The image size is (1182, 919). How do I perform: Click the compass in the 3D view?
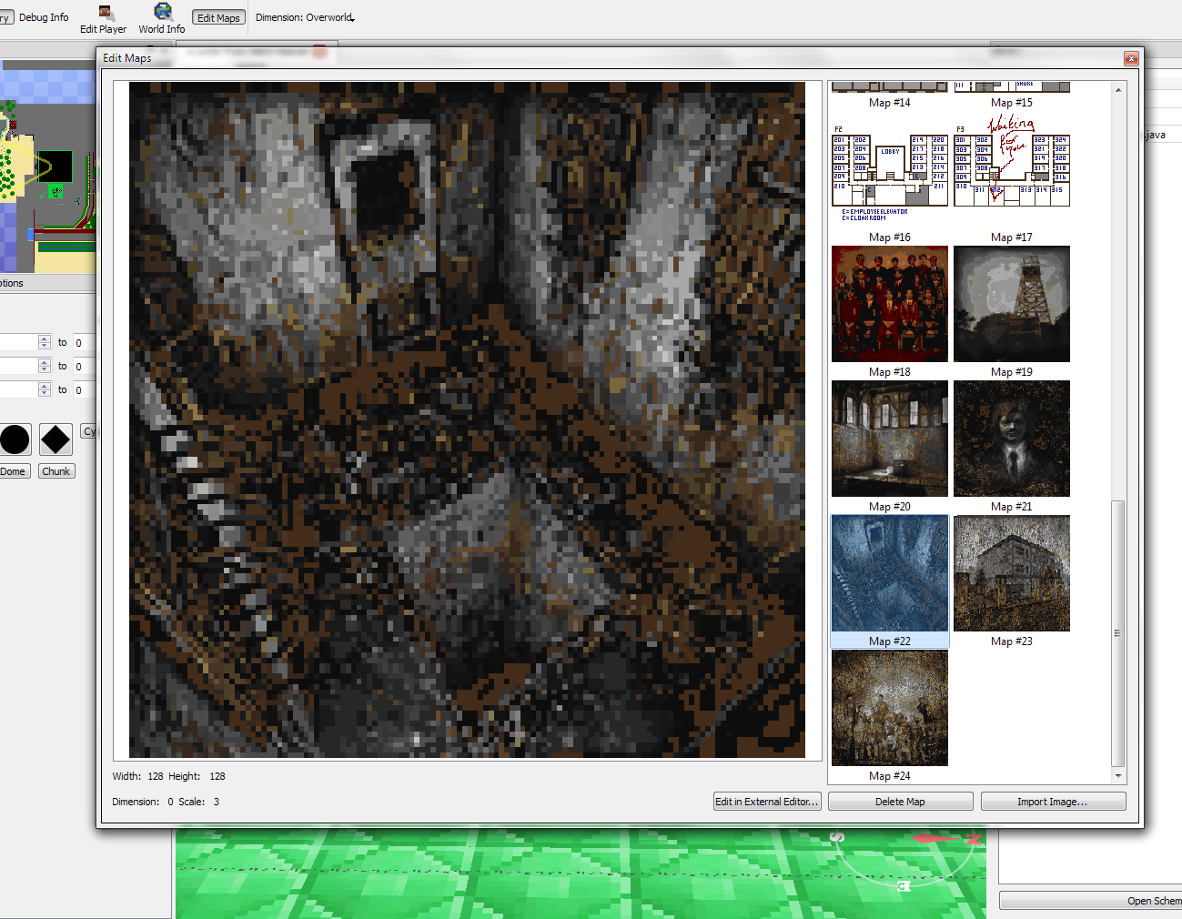tap(905, 860)
